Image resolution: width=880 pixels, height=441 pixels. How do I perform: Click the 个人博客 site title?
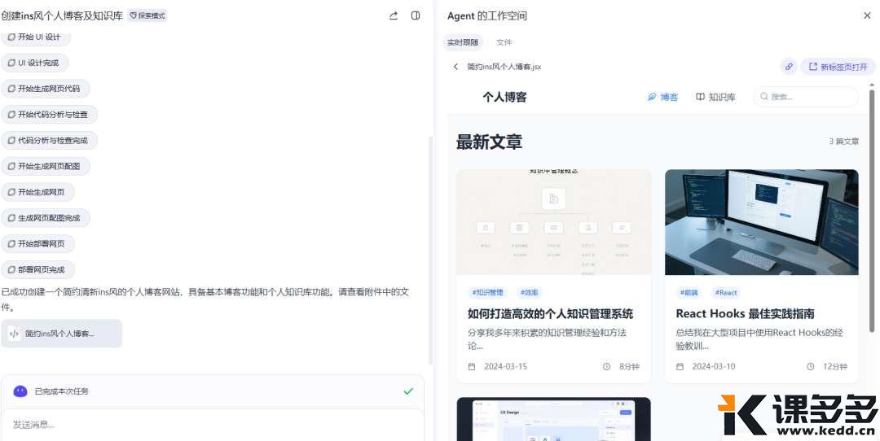(504, 97)
